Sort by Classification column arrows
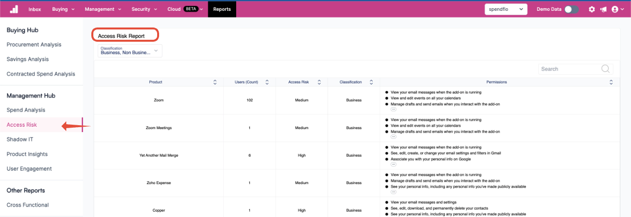 point(371,82)
